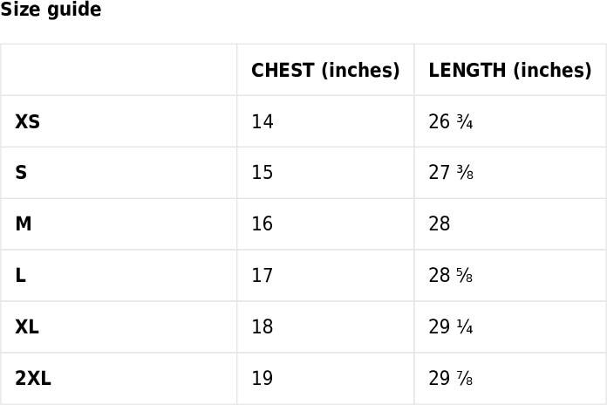Click the Size guide heading

pyautogui.click(x=51, y=10)
